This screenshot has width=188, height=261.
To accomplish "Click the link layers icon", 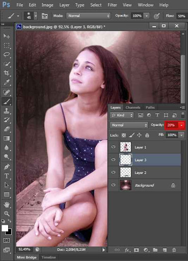I will [117, 250].
